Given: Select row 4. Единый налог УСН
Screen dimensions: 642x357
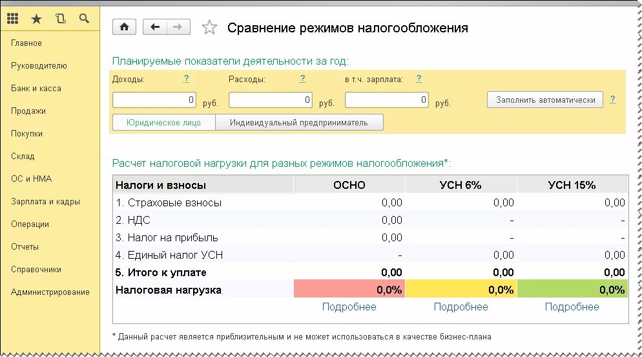Looking at the screenshot, I should (x=371, y=255).
